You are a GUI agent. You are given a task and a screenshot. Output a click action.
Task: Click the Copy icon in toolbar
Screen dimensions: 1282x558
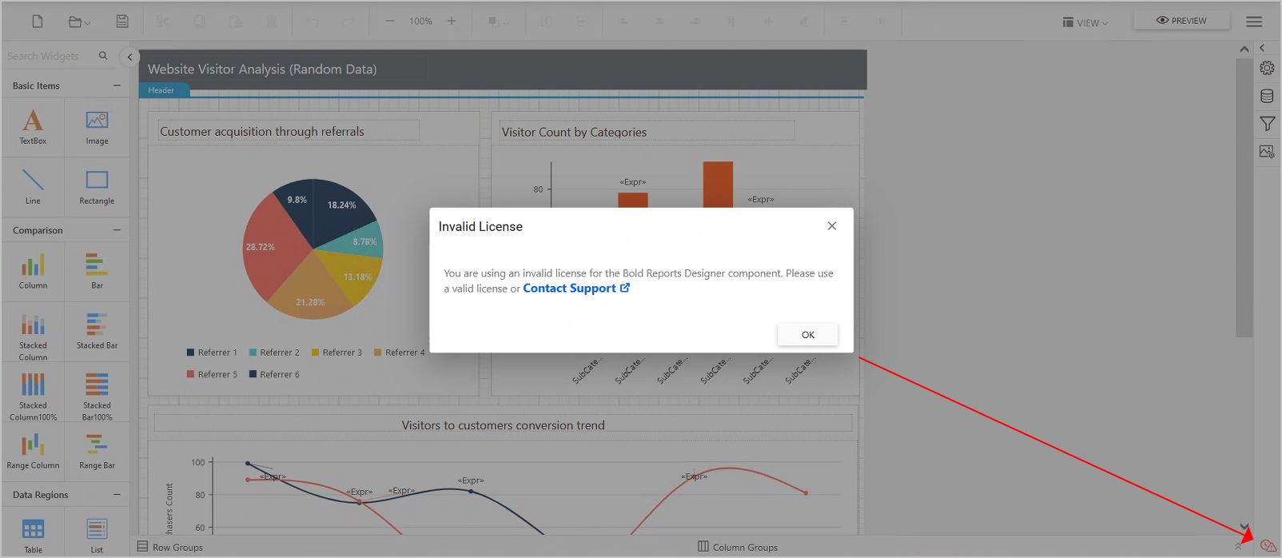click(199, 22)
